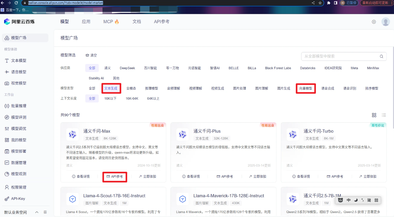The height and width of the screenshot is (217, 394).
Task: Open the MCP top navigation tab
Action: 111,22
